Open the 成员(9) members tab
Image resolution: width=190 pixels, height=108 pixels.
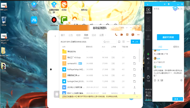click(x=176, y=47)
